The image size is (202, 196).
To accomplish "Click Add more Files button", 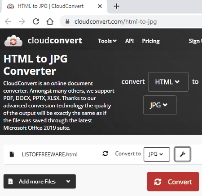I will (x=40, y=181).
